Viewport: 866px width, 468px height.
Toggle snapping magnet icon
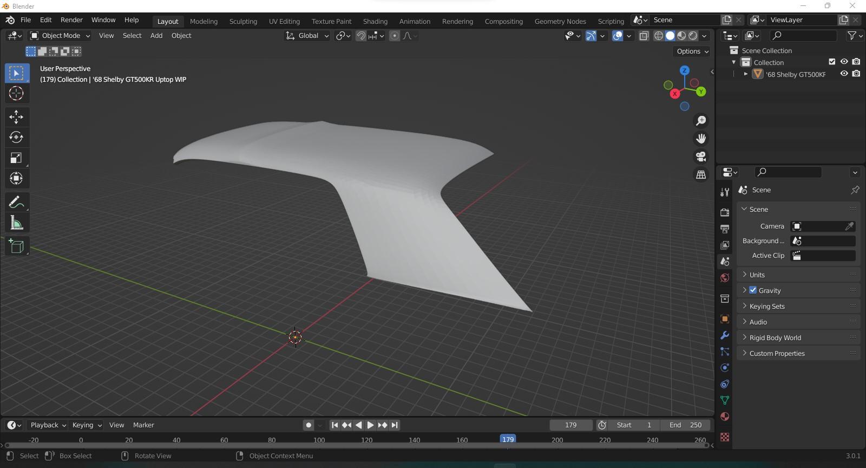tap(361, 36)
